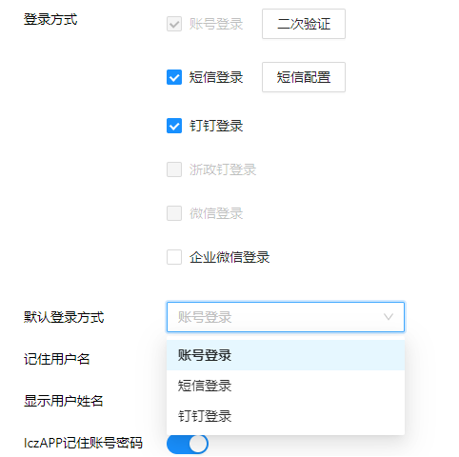Select 账号登录 from the dropdown list
Image resolution: width=459 pixels, height=457 pixels.
(x=286, y=355)
